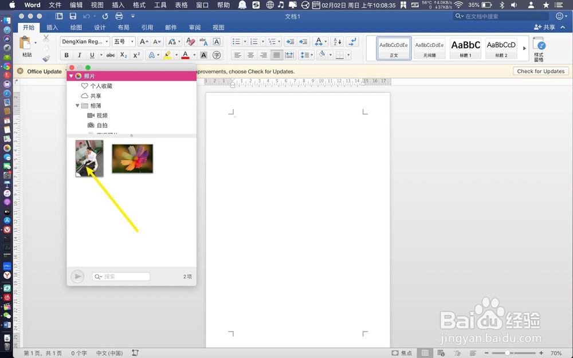Open the font name DengXian dropdown
Screen dimensions: 573x358
(x=107, y=42)
